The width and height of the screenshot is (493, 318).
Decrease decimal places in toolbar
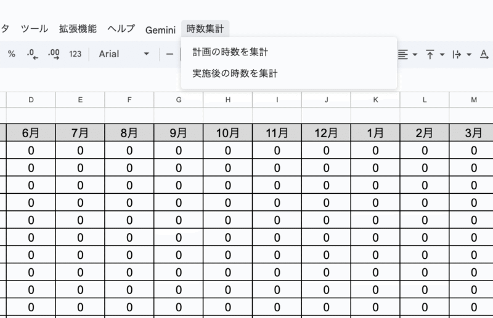pos(33,54)
